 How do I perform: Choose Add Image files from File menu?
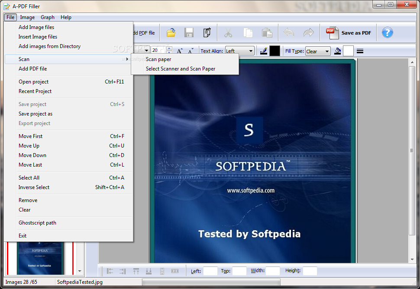click(69, 27)
